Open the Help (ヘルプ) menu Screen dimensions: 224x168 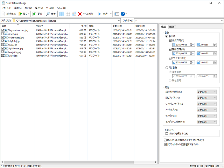[61, 8]
